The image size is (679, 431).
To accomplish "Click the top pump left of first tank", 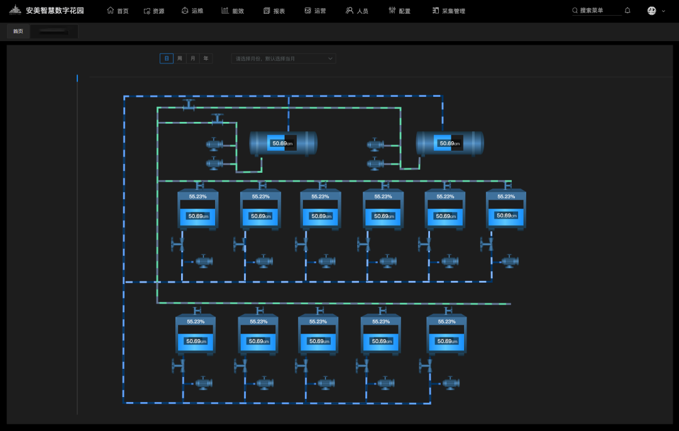I will click(x=214, y=145).
